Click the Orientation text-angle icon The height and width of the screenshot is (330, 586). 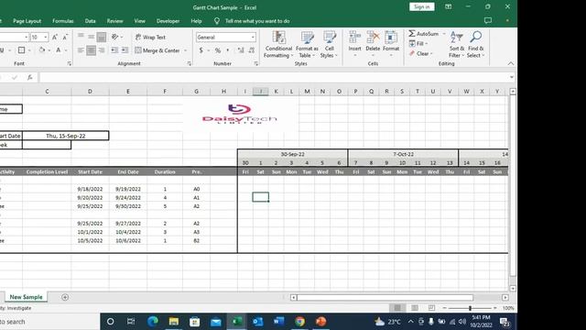(115, 37)
